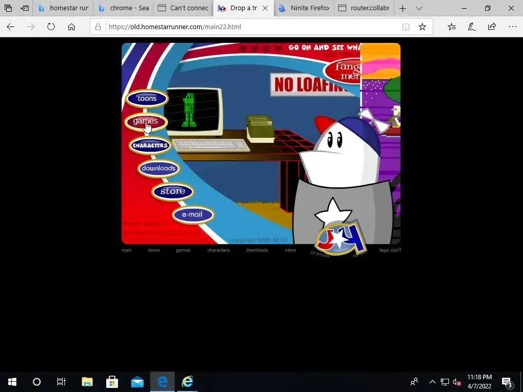Click the network status tray icon
This screenshot has height=392, width=523.
pyautogui.click(x=445, y=382)
